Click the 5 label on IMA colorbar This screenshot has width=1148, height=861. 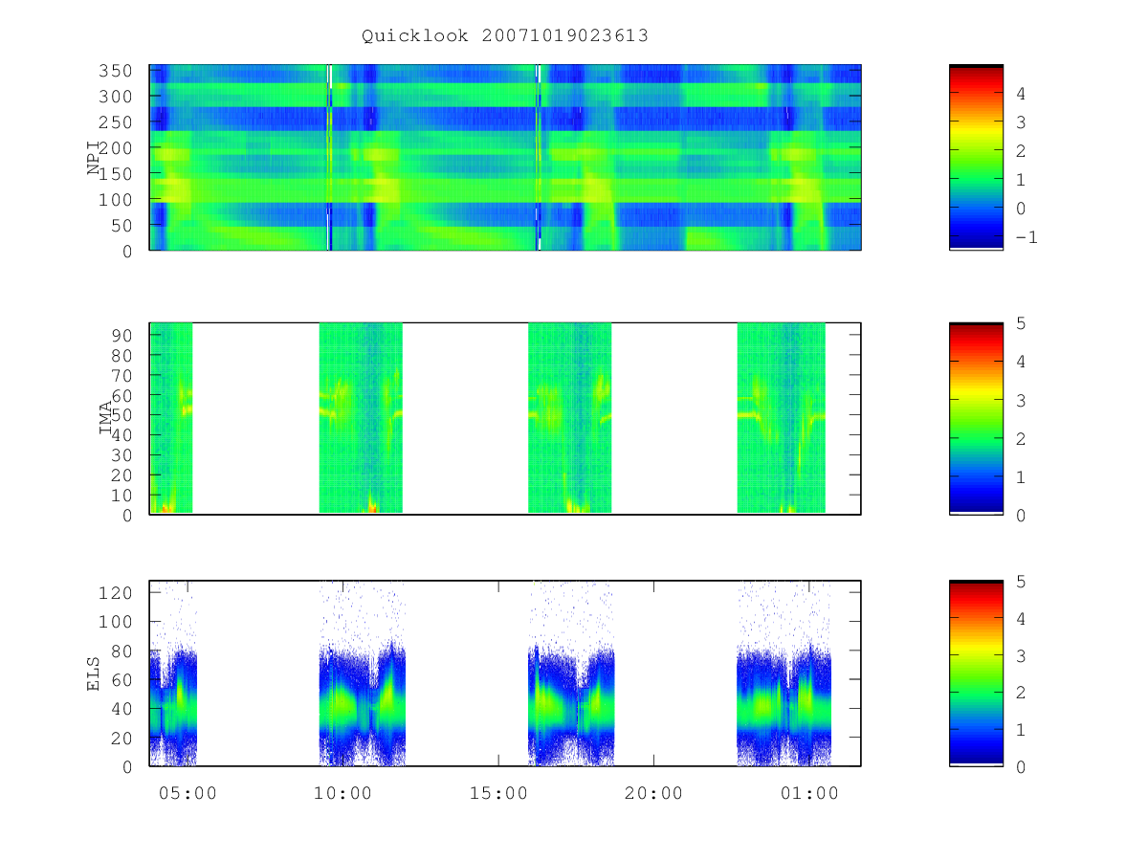[x=1021, y=323]
